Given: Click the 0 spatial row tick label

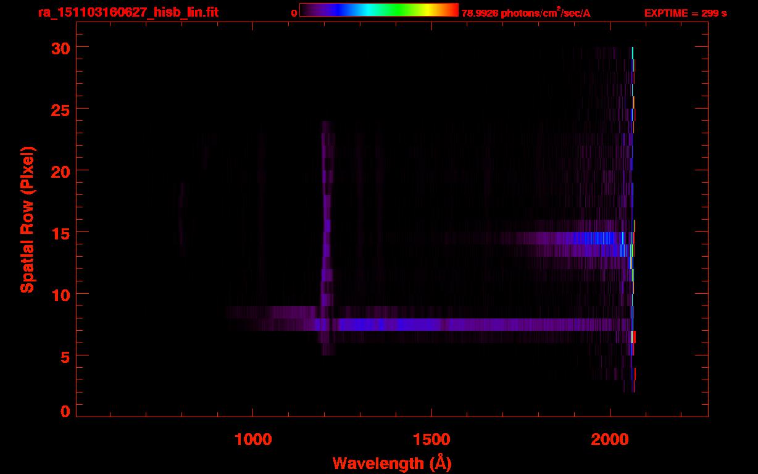Looking at the screenshot, I should click(x=65, y=411).
